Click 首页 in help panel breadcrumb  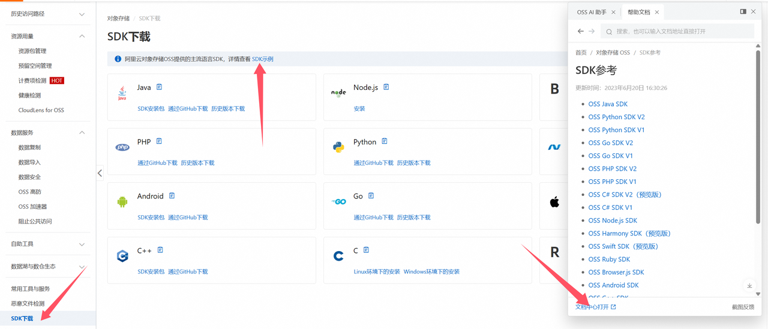click(581, 53)
